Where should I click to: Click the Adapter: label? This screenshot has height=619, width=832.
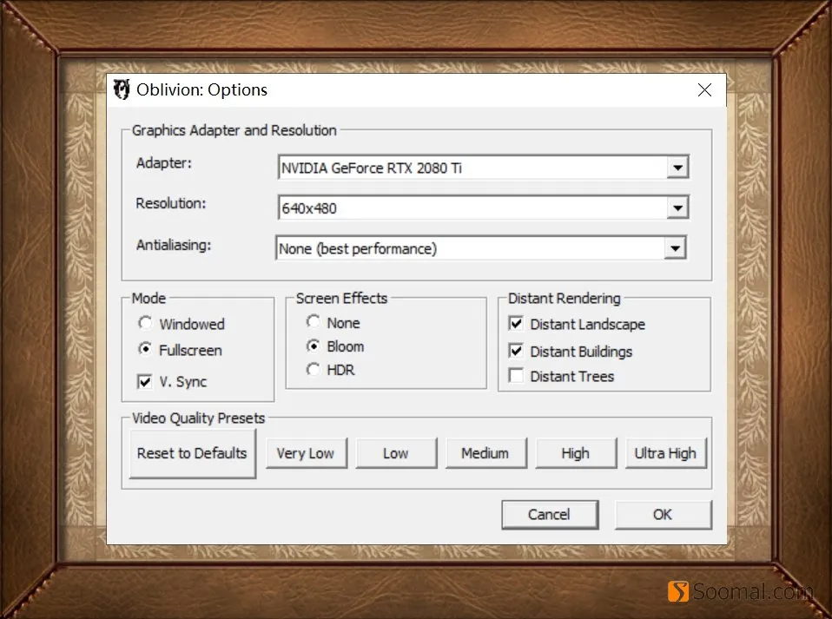pyautogui.click(x=164, y=163)
